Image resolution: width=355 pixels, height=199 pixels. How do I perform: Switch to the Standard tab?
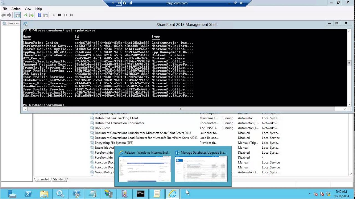[59, 179]
